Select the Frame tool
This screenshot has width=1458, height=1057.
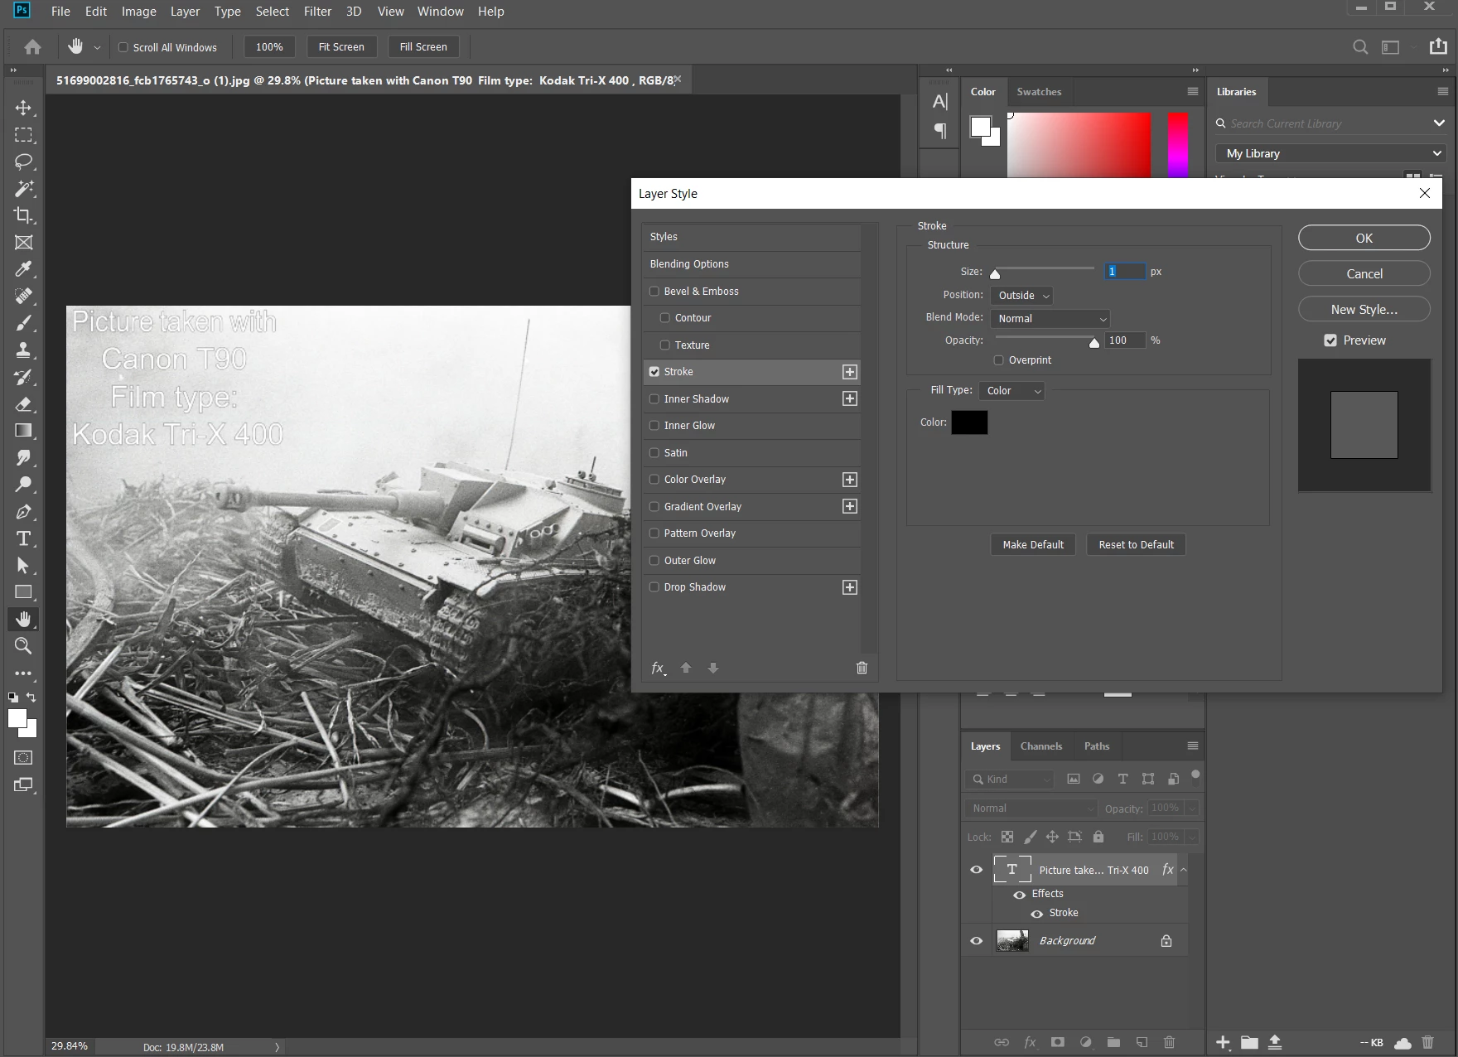(23, 243)
